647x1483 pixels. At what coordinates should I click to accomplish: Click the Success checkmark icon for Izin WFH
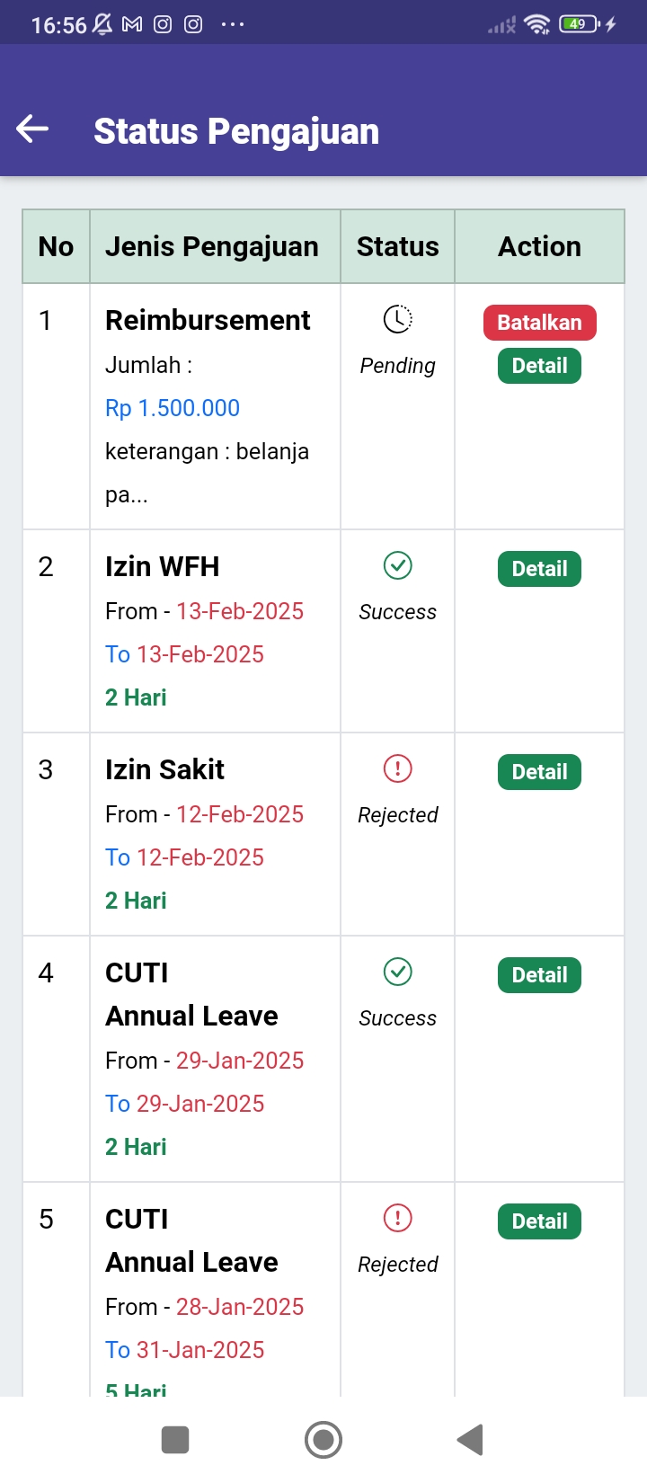click(x=397, y=565)
